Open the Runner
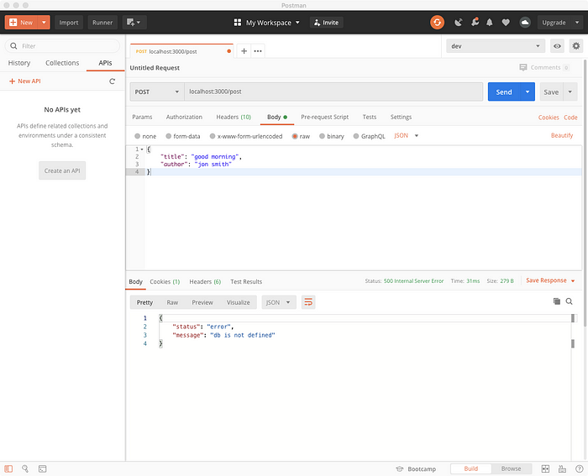 (x=102, y=23)
